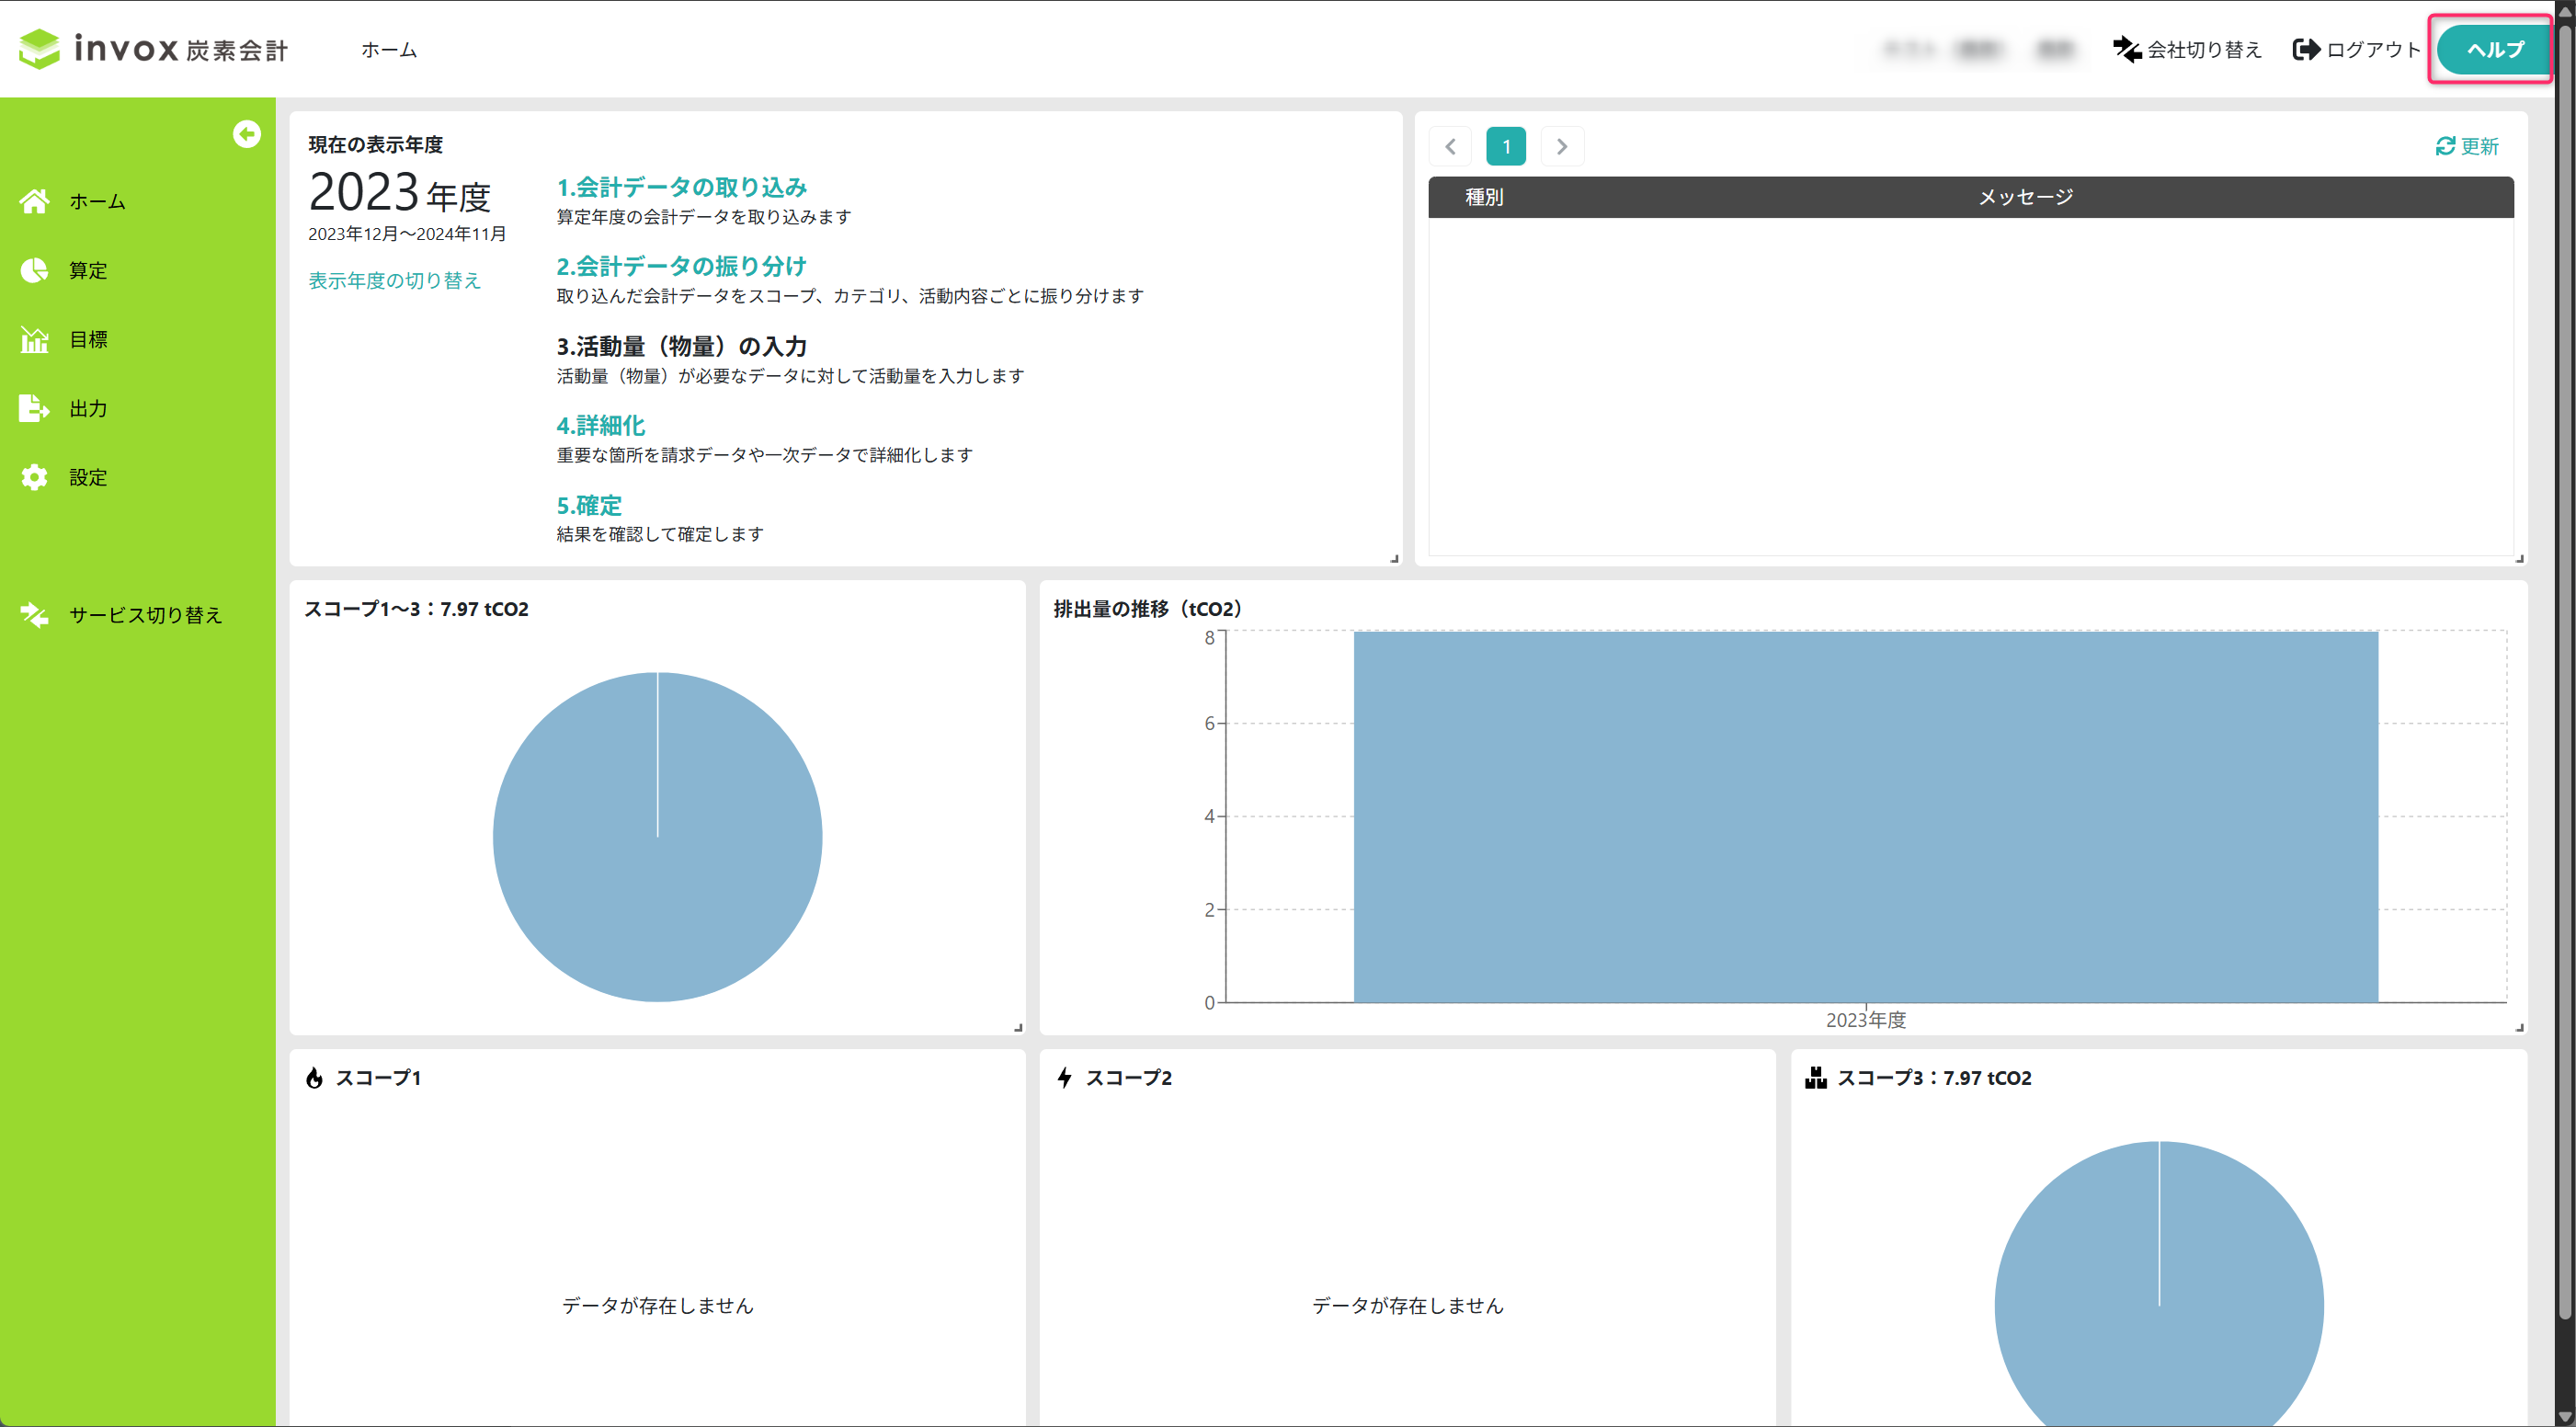Open 出力 export icon in sidebar
The width and height of the screenshot is (2576, 1427).
(x=35, y=408)
